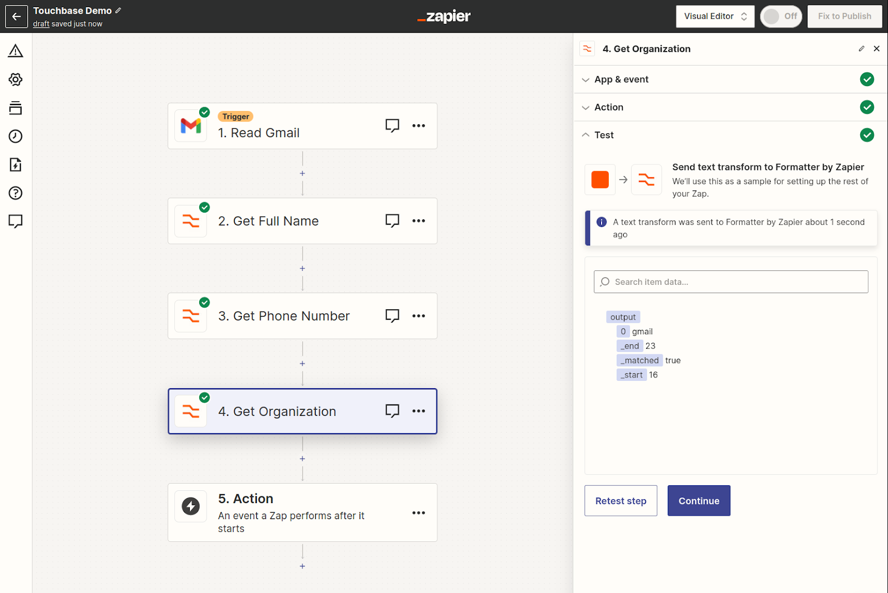Add a step below Get Phone Number
The width and height of the screenshot is (888, 593).
click(302, 363)
